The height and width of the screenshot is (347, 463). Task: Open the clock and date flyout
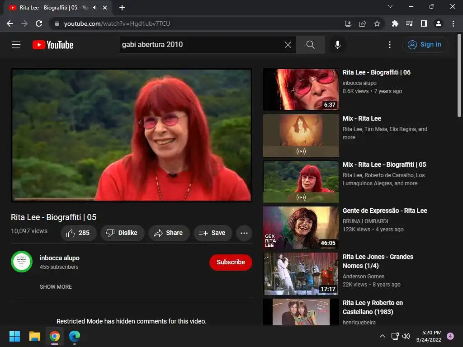429,336
